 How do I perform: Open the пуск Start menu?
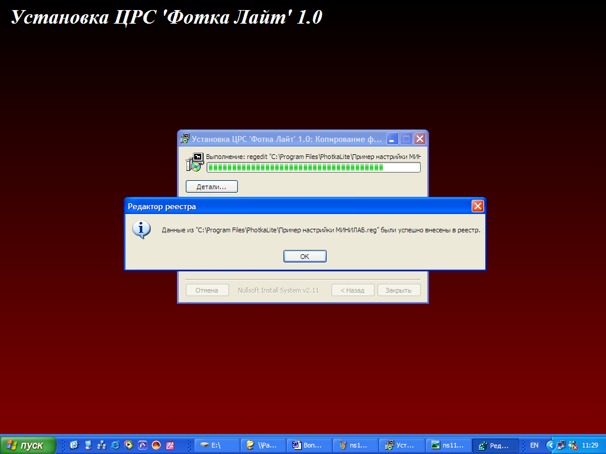[x=28, y=445]
